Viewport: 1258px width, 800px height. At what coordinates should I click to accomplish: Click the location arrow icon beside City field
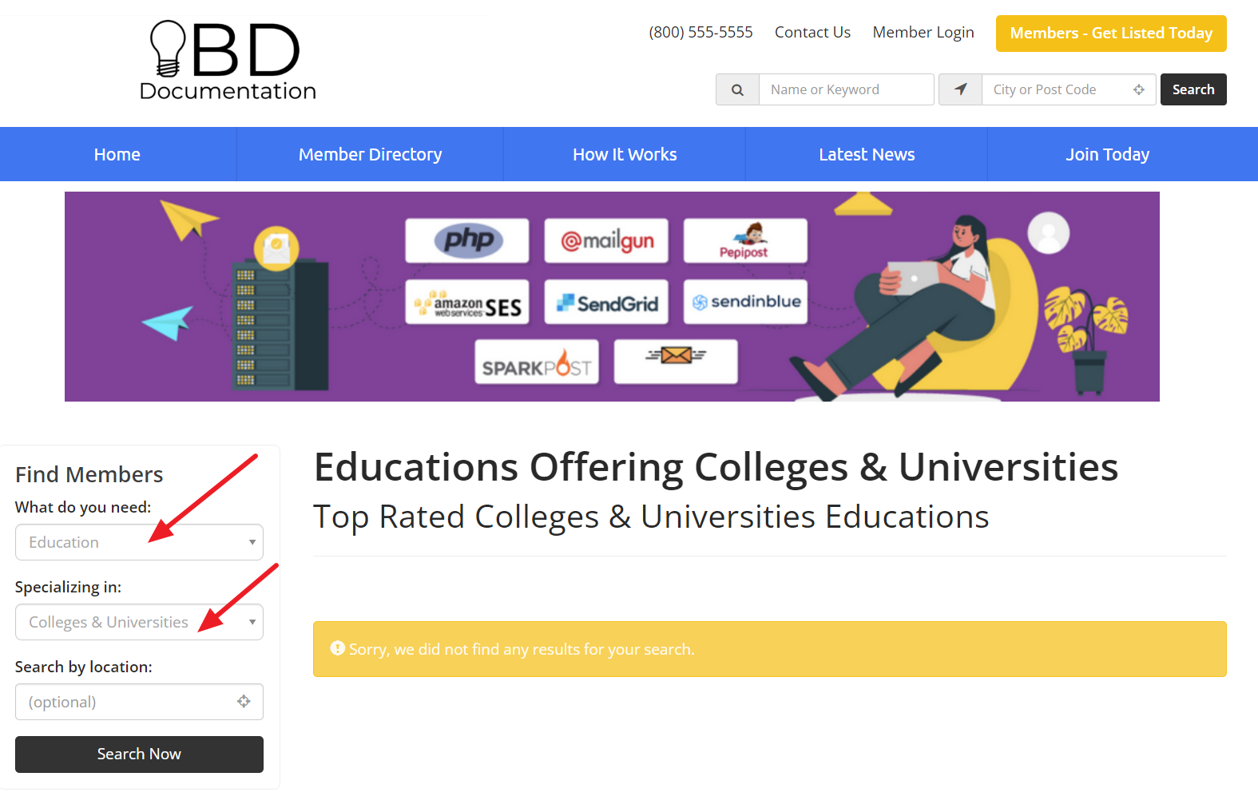(x=961, y=89)
